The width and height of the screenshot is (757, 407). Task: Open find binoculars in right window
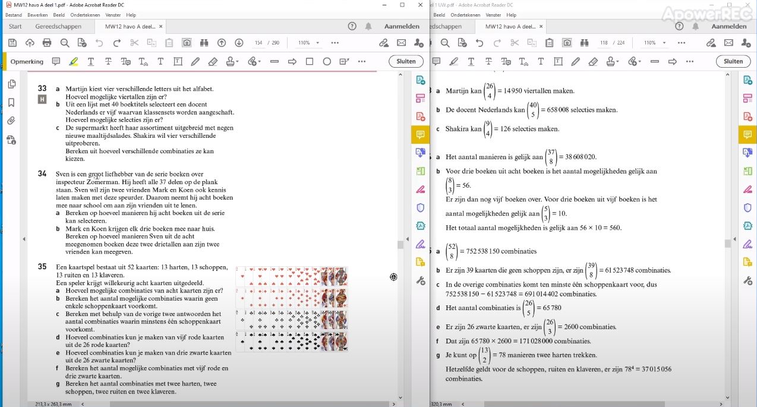(x=584, y=43)
